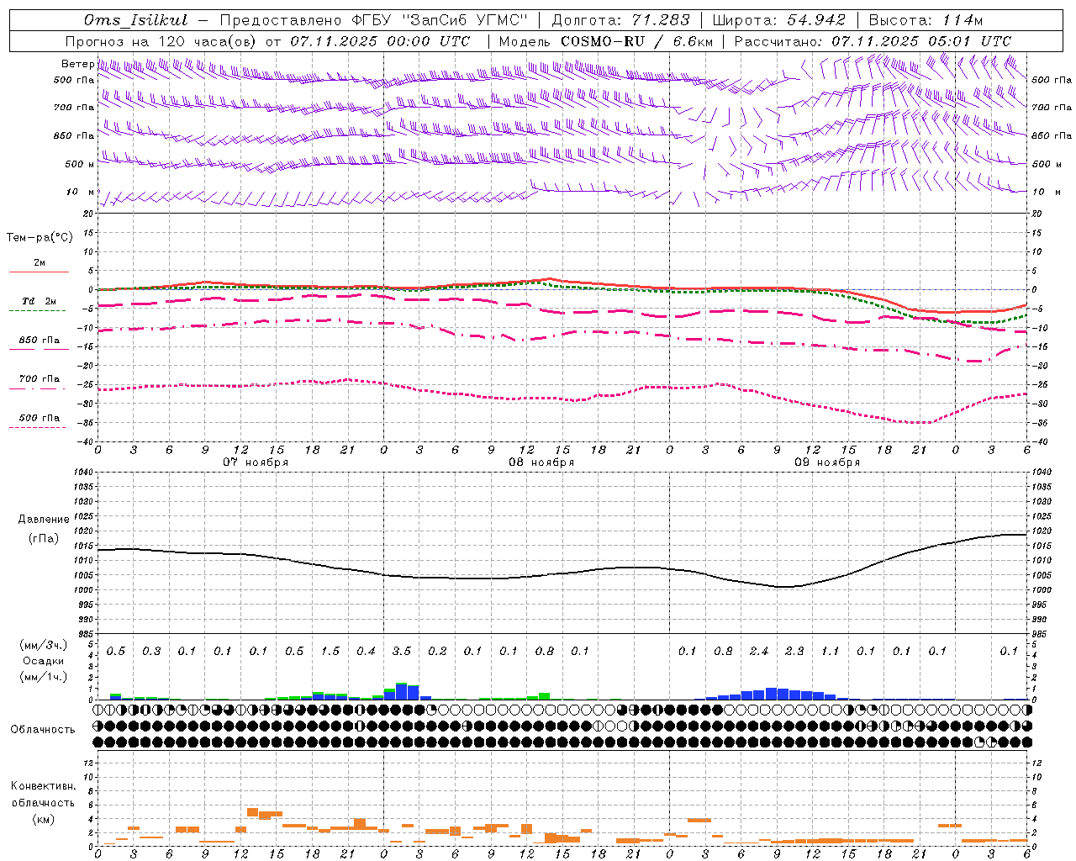Click the 3.5 precipitation value

(x=402, y=652)
